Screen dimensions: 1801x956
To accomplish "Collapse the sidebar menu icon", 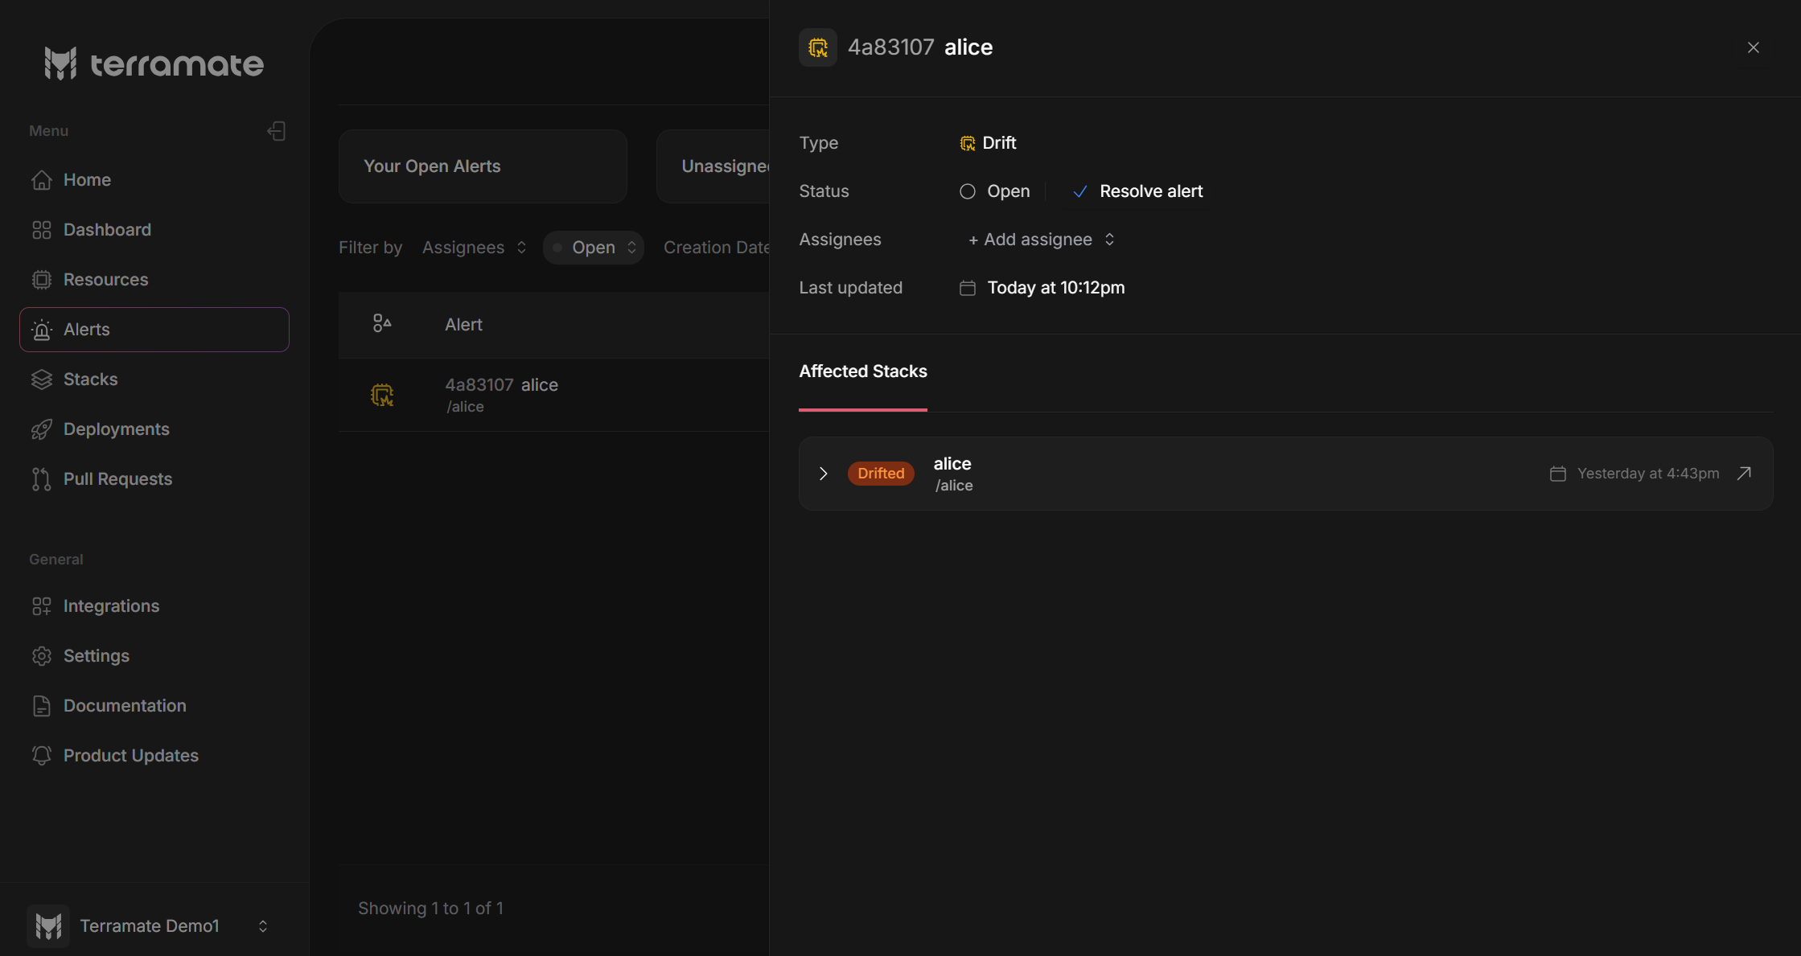I will (x=276, y=131).
